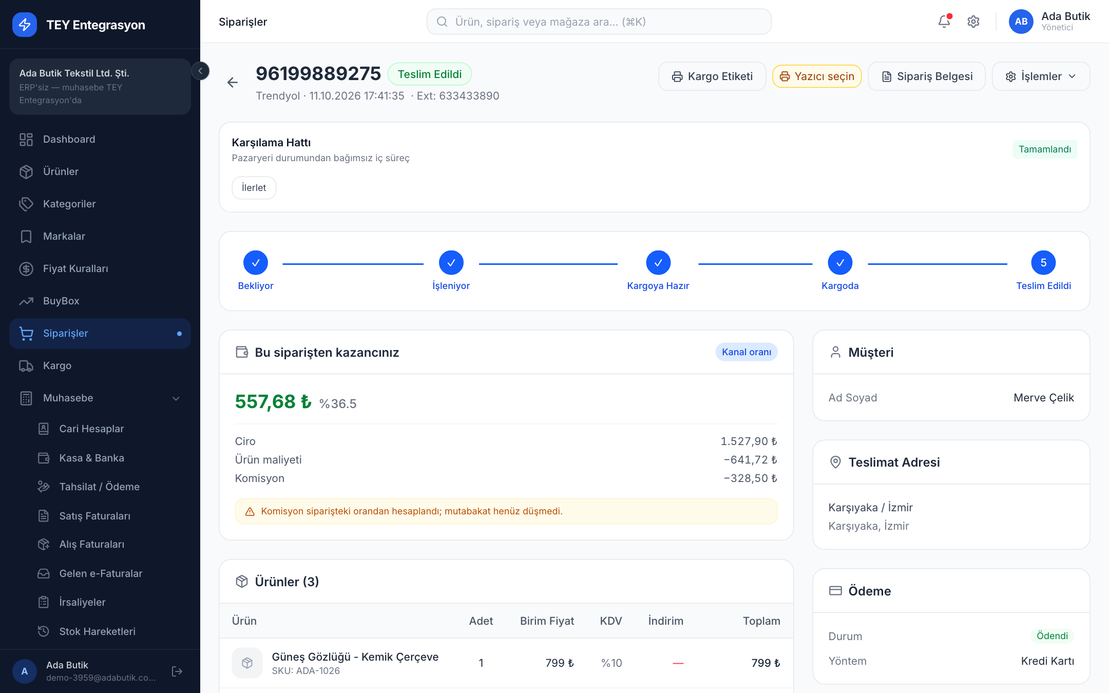Click the logout icon beside Ada Butik

coord(177,671)
